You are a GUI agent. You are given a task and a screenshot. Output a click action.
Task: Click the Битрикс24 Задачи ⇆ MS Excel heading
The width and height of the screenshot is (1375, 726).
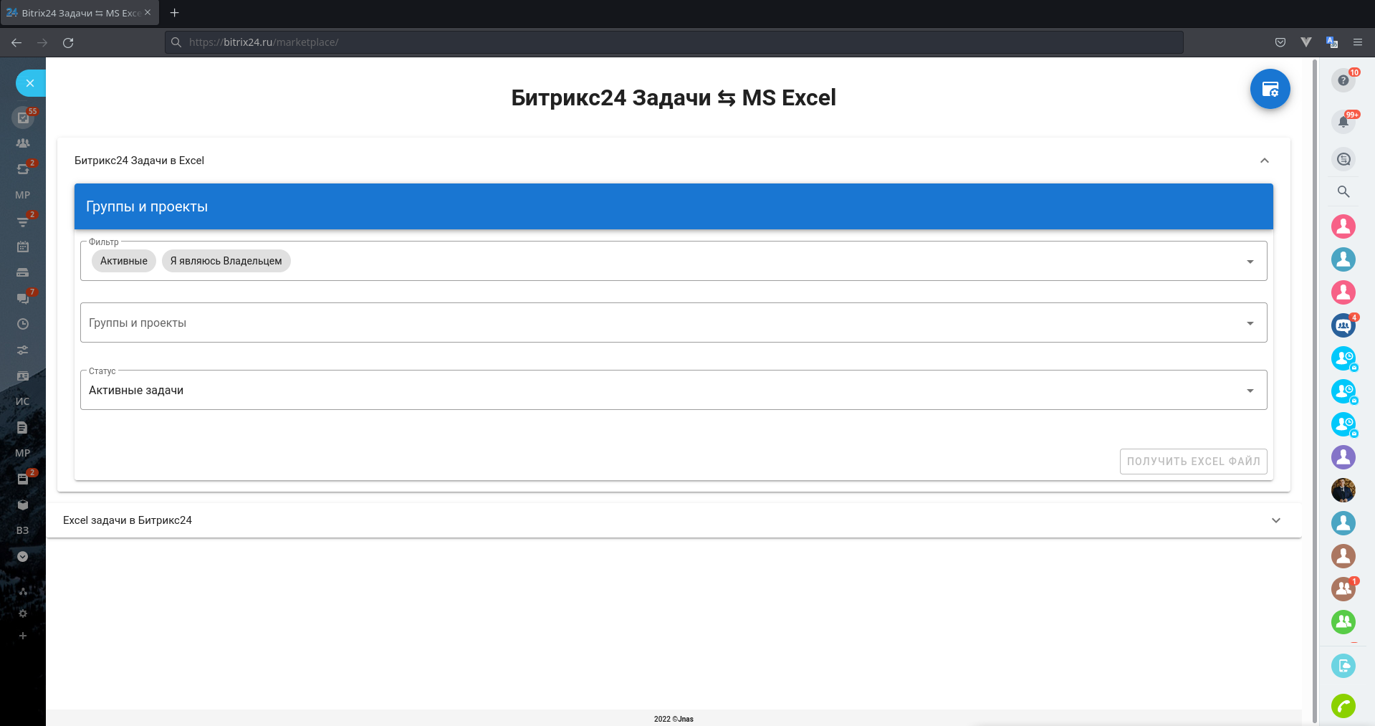click(674, 97)
